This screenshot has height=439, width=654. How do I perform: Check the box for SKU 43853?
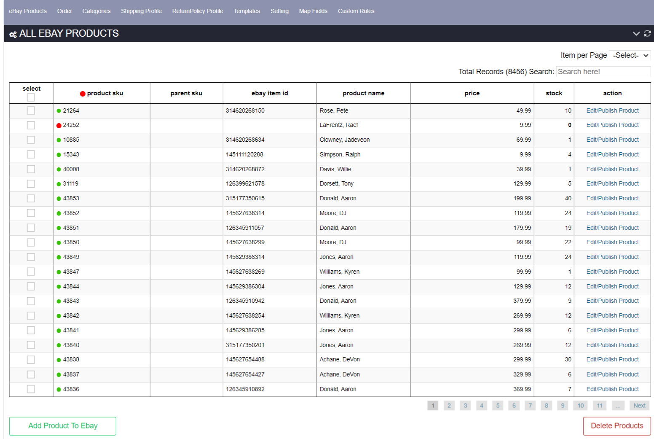[x=31, y=198]
